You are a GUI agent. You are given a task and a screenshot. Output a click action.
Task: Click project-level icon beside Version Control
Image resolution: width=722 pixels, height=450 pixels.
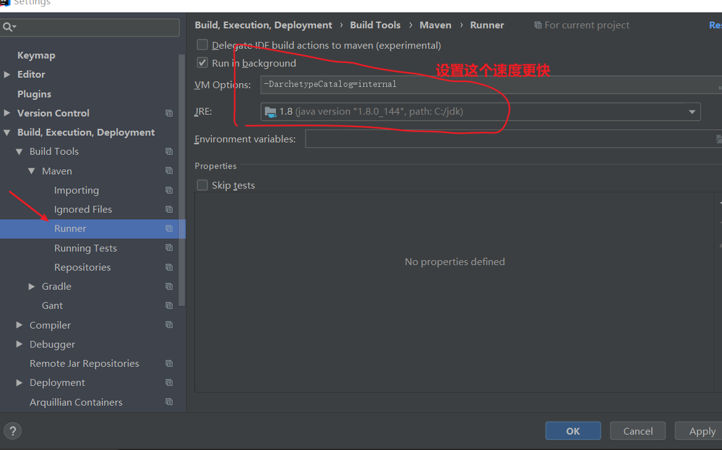[x=169, y=113]
